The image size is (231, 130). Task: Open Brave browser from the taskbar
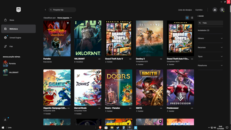point(100,127)
